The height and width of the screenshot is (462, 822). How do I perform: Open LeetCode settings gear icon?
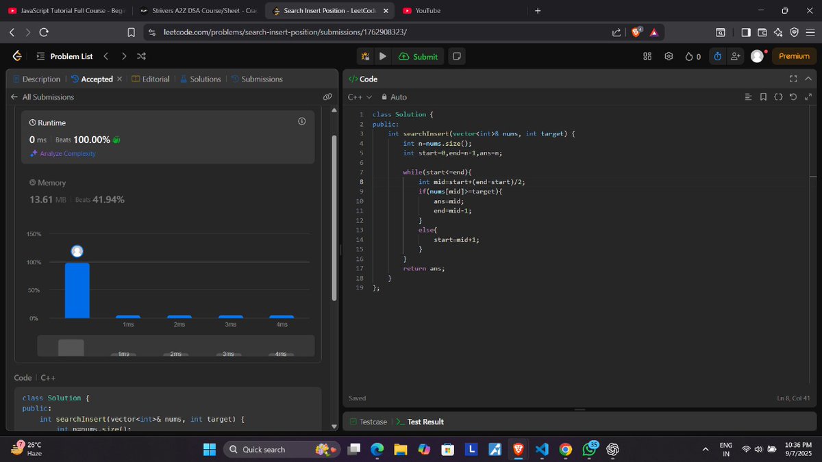669,56
